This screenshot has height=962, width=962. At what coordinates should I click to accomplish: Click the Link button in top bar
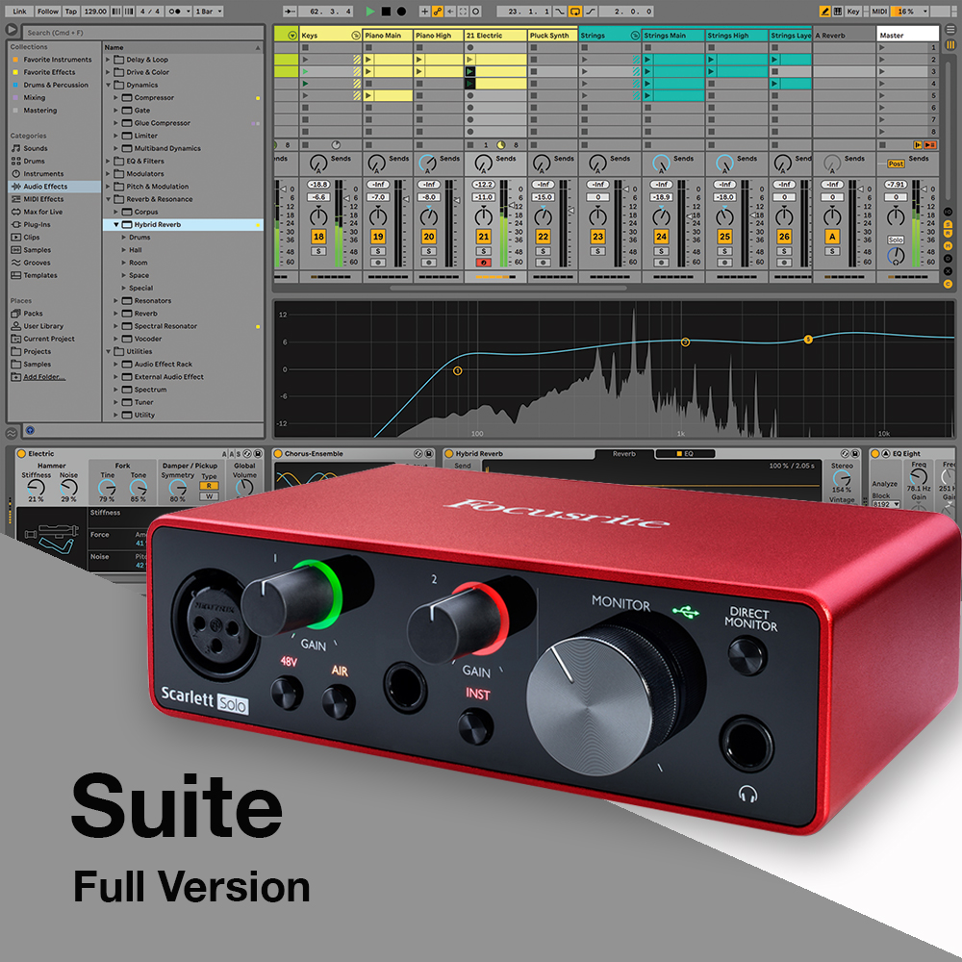(x=19, y=11)
